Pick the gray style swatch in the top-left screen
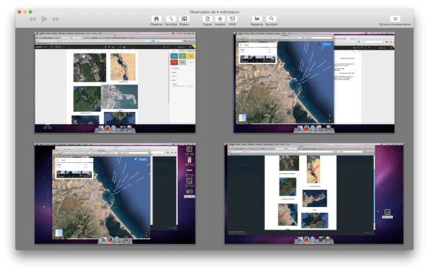429x272 pixels. (x=183, y=62)
